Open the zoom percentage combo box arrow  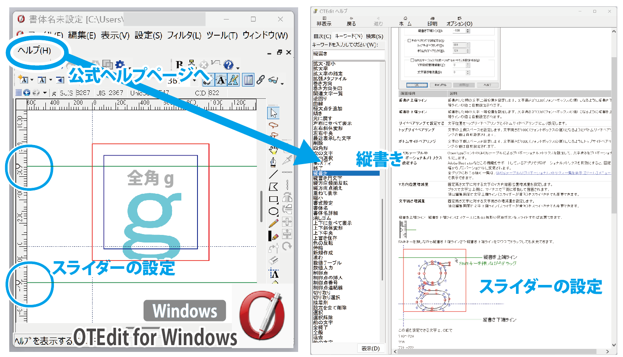point(195,81)
